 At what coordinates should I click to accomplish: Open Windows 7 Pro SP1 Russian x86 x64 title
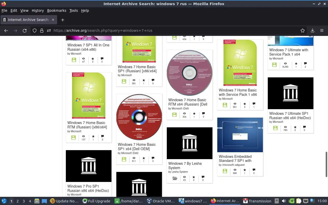click(x=88, y=188)
